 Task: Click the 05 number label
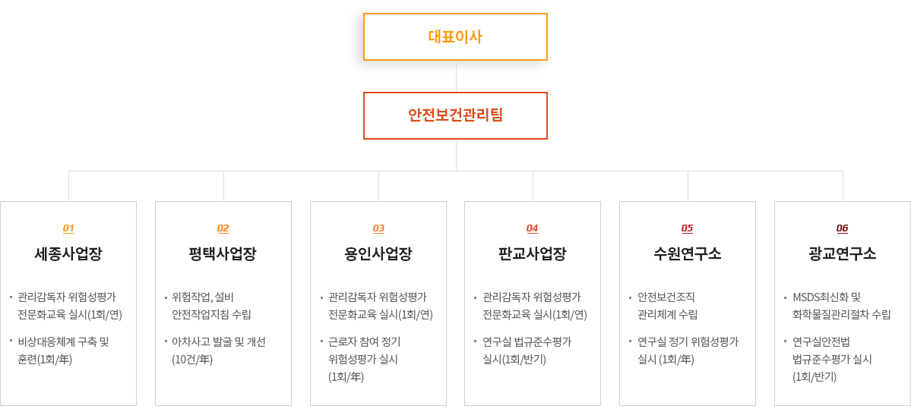(x=688, y=228)
